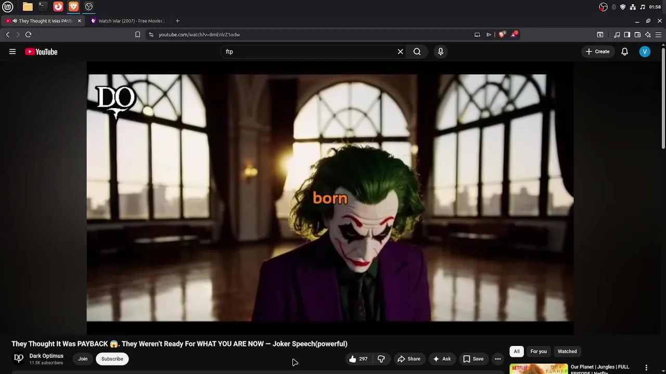The width and height of the screenshot is (666, 374).
Task: Select the 'Watched' filter chip
Action: [x=567, y=352]
